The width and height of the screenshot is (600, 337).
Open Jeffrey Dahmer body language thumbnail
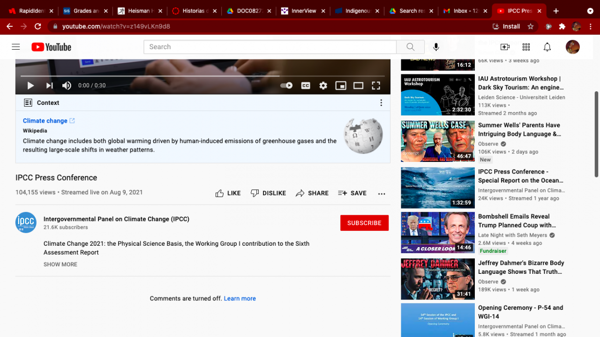(438, 279)
